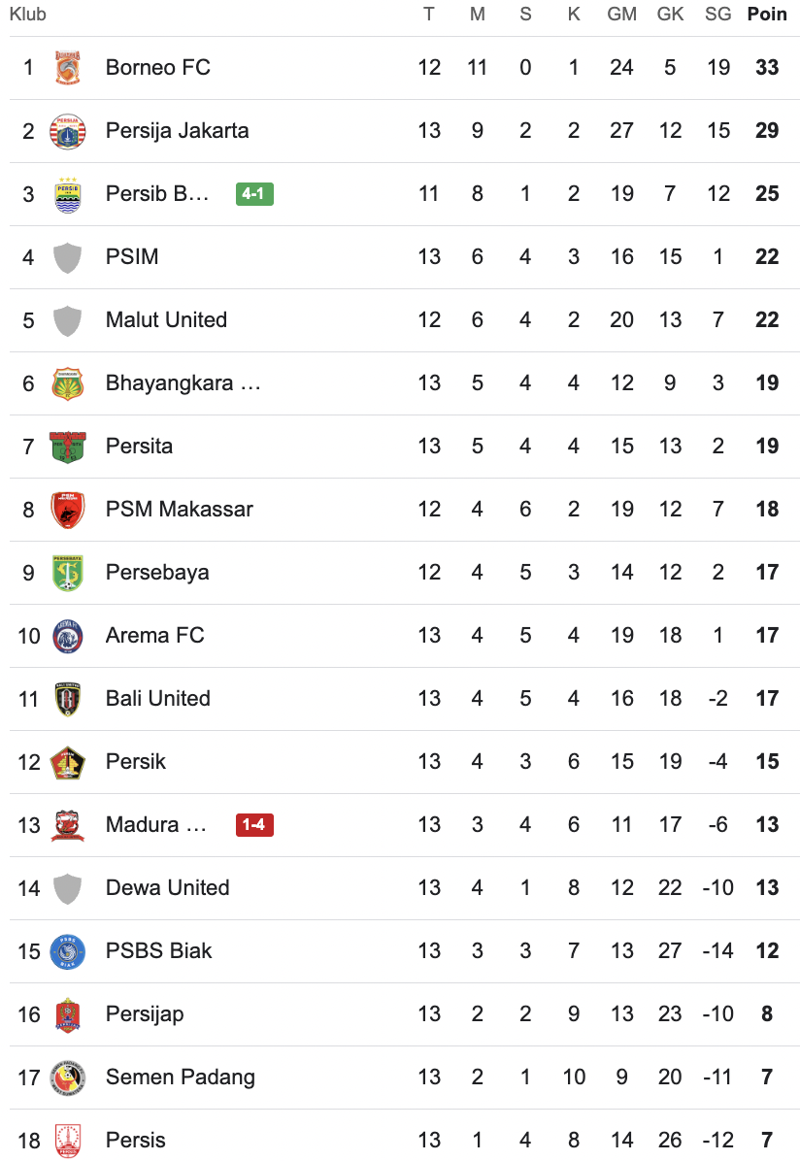
Task: Open the Malut United team link
Action: 166,320
